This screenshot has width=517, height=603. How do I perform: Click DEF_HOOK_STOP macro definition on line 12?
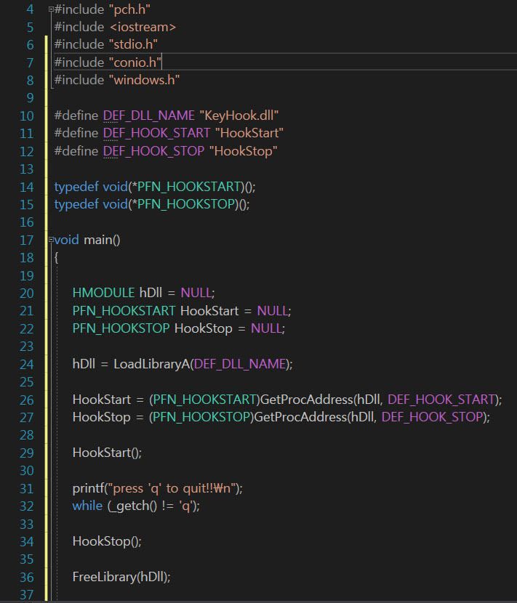click(153, 151)
